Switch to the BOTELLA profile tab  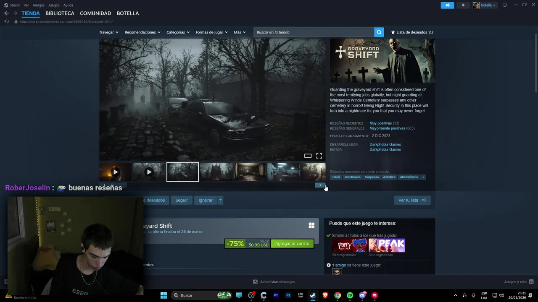[128, 13]
